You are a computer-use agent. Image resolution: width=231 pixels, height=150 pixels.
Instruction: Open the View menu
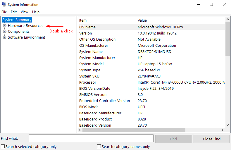(x=24, y=12)
